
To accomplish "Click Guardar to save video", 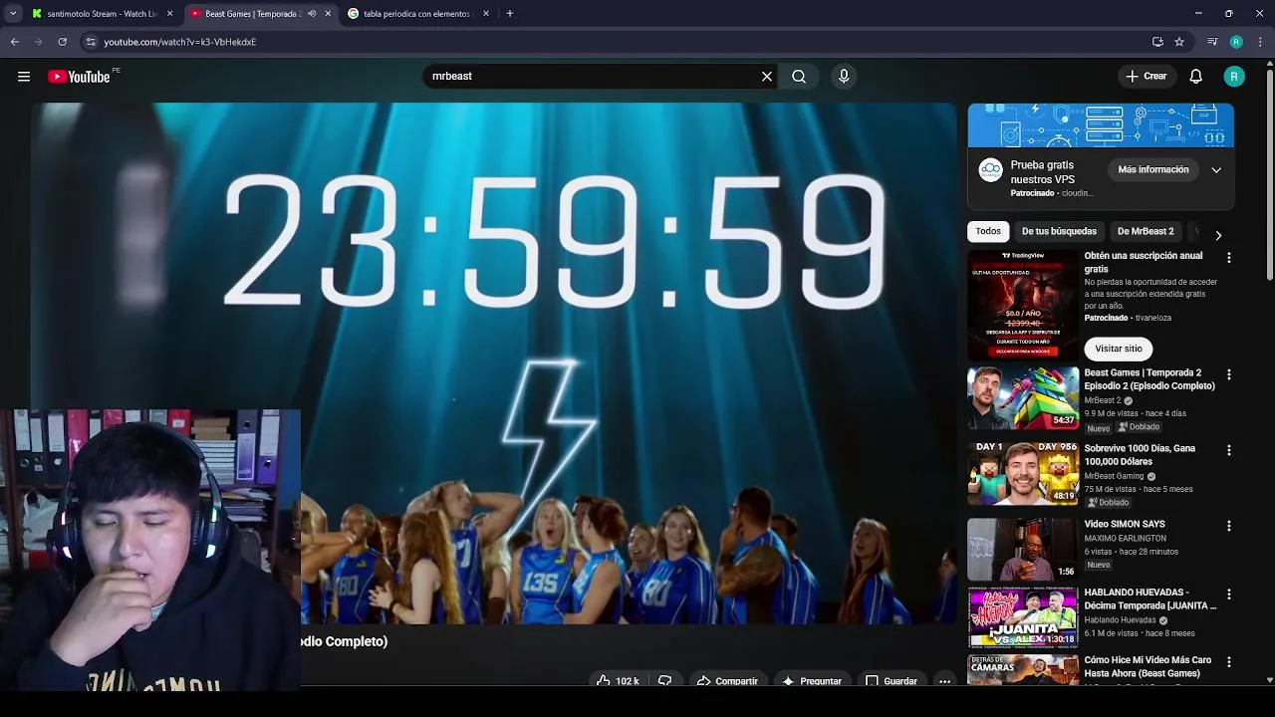I will coord(891,681).
